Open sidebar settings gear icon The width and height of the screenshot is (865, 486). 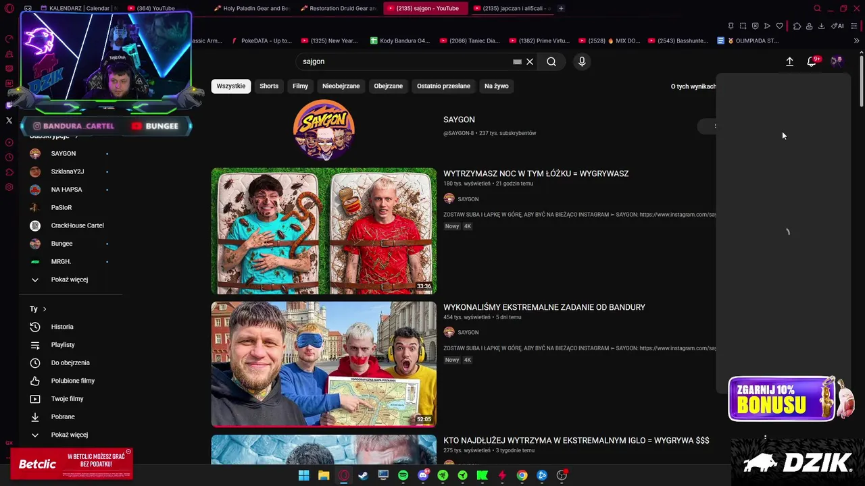tap(9, 187)
